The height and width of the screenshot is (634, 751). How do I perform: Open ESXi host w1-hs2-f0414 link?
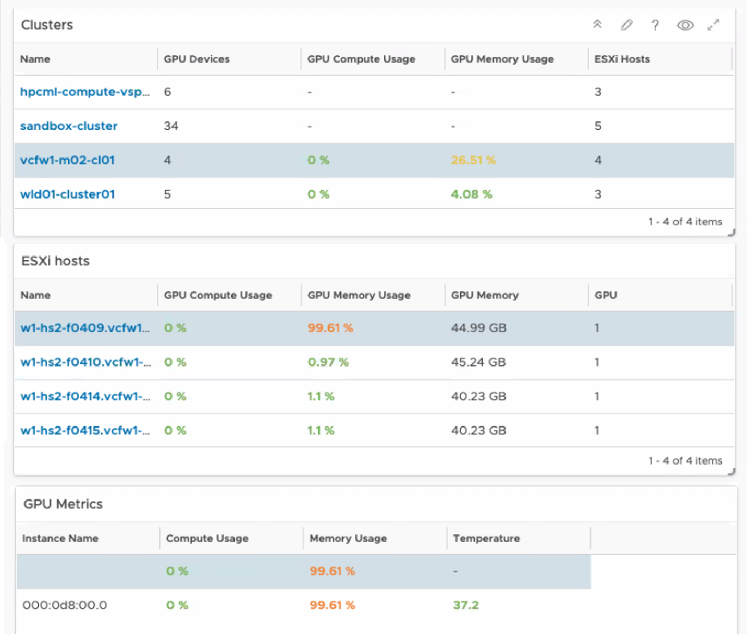pyautogui.click(x=85, y=396)
